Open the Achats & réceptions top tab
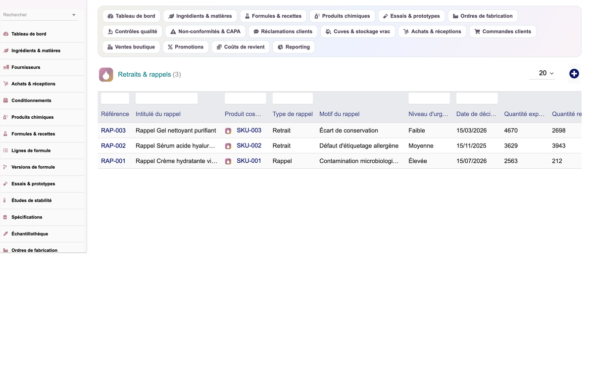Viewport: 594px width, 371px height. 432,31
